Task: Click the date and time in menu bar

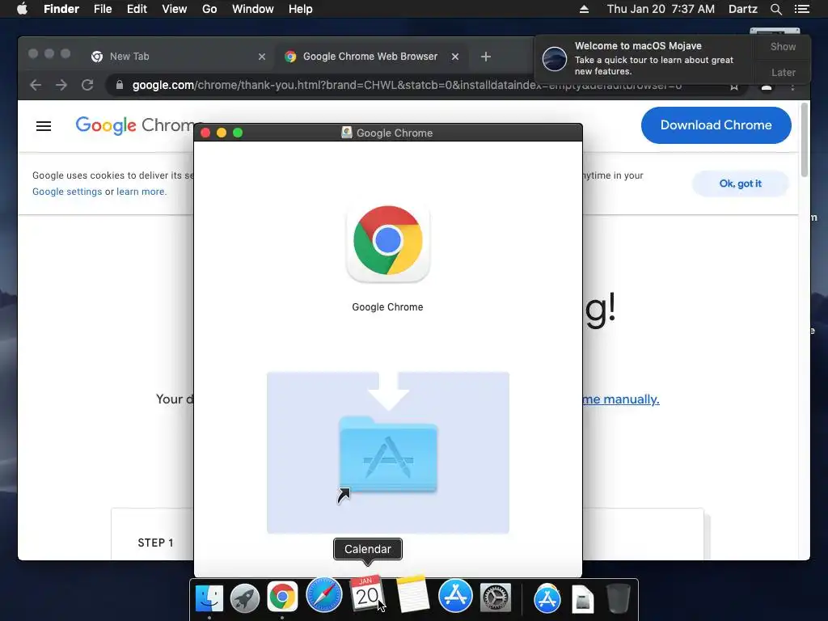Action: click(661, 9)
